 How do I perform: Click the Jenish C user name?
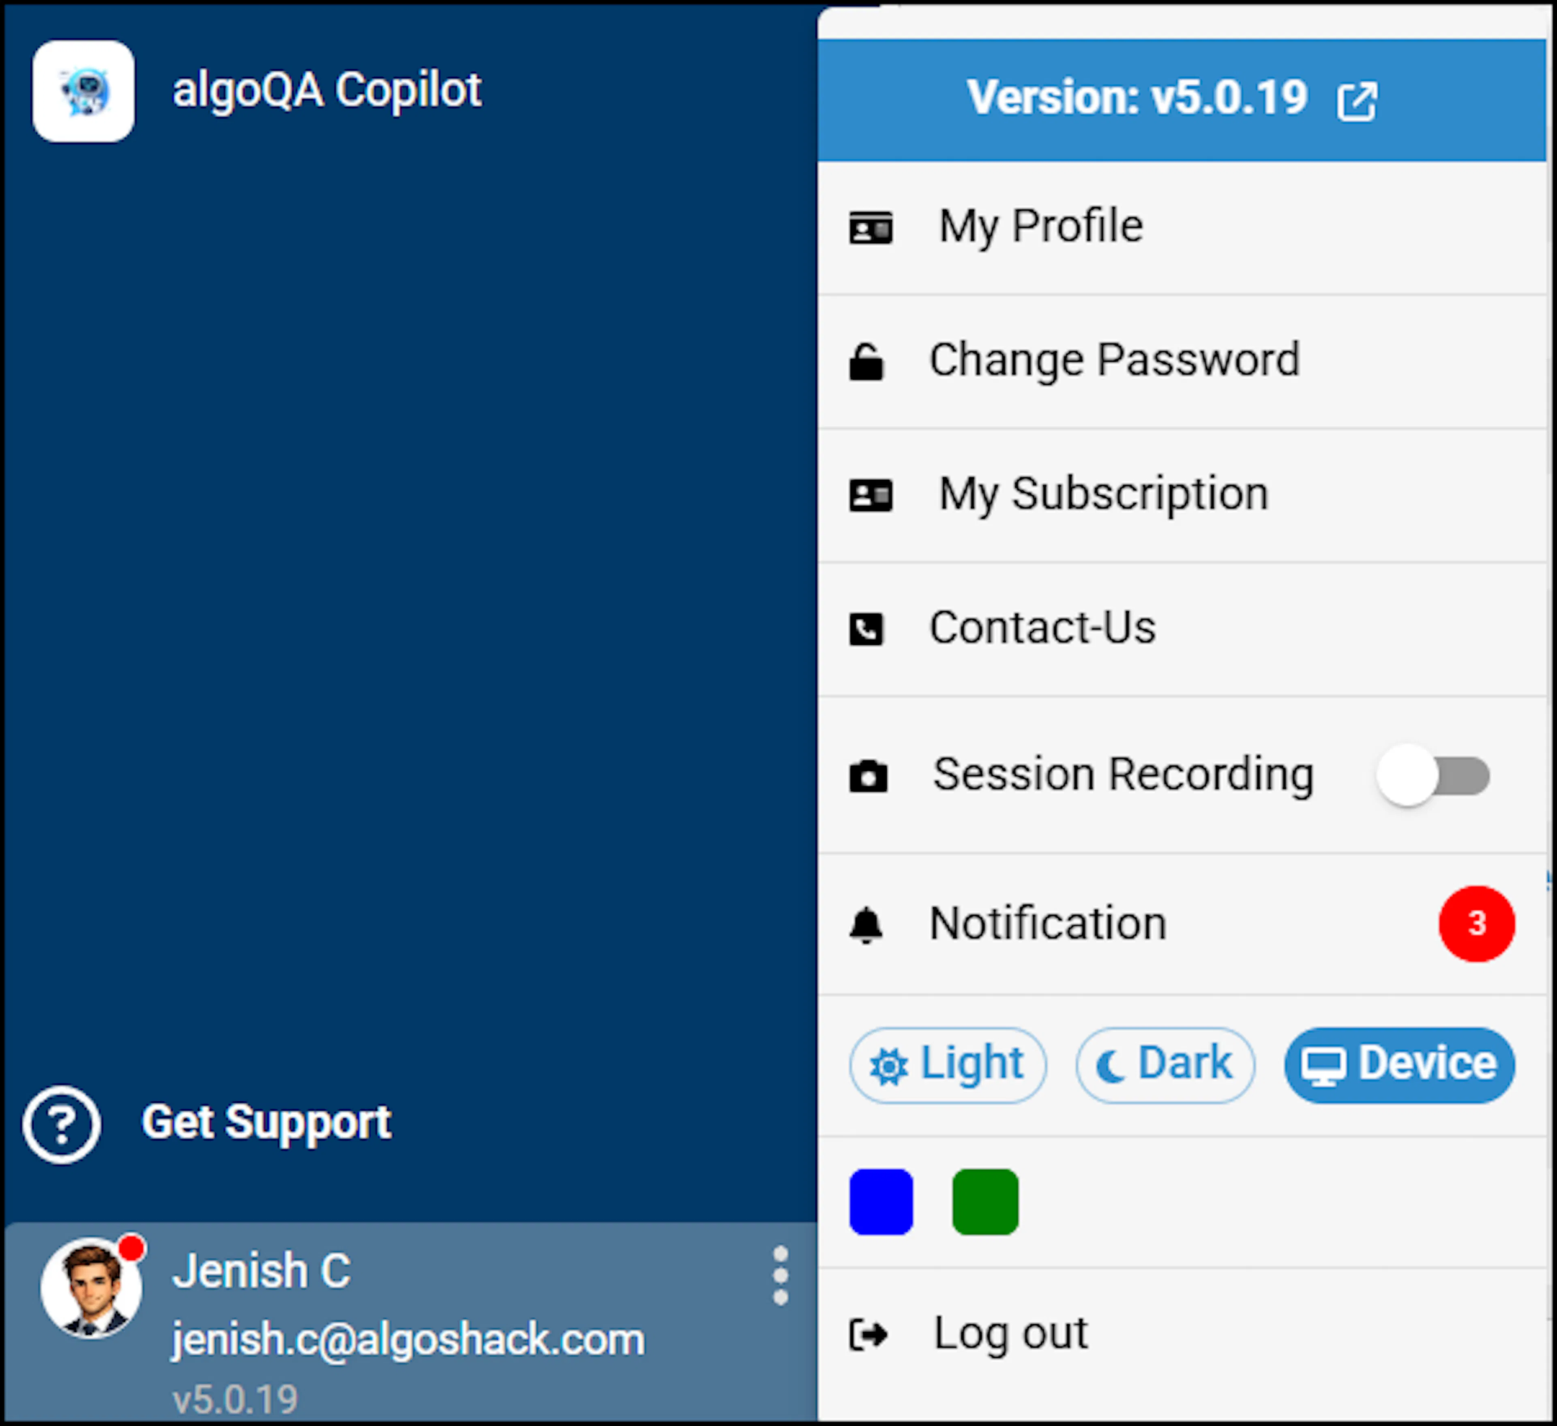tap(261, 1271)
